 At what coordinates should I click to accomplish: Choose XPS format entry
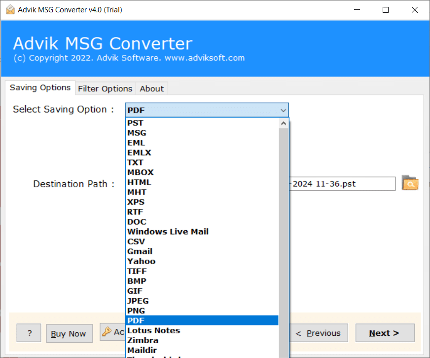(x=202, y=202)
